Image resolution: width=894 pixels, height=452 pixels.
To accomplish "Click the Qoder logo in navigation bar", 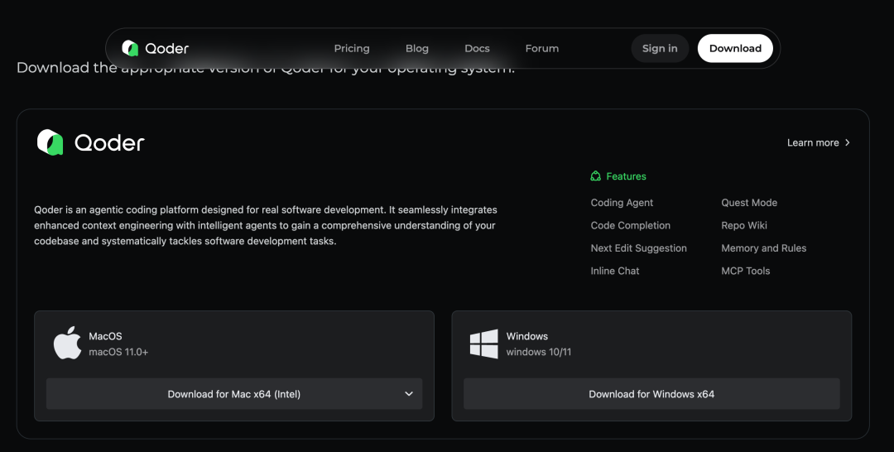I will click(155, 49).
